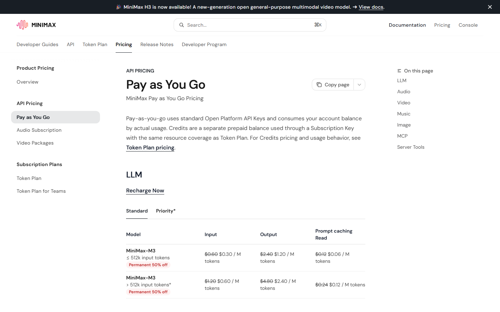Click into the Search field
The height and width of the screenshot is (312, 500).
coord(250,25)
